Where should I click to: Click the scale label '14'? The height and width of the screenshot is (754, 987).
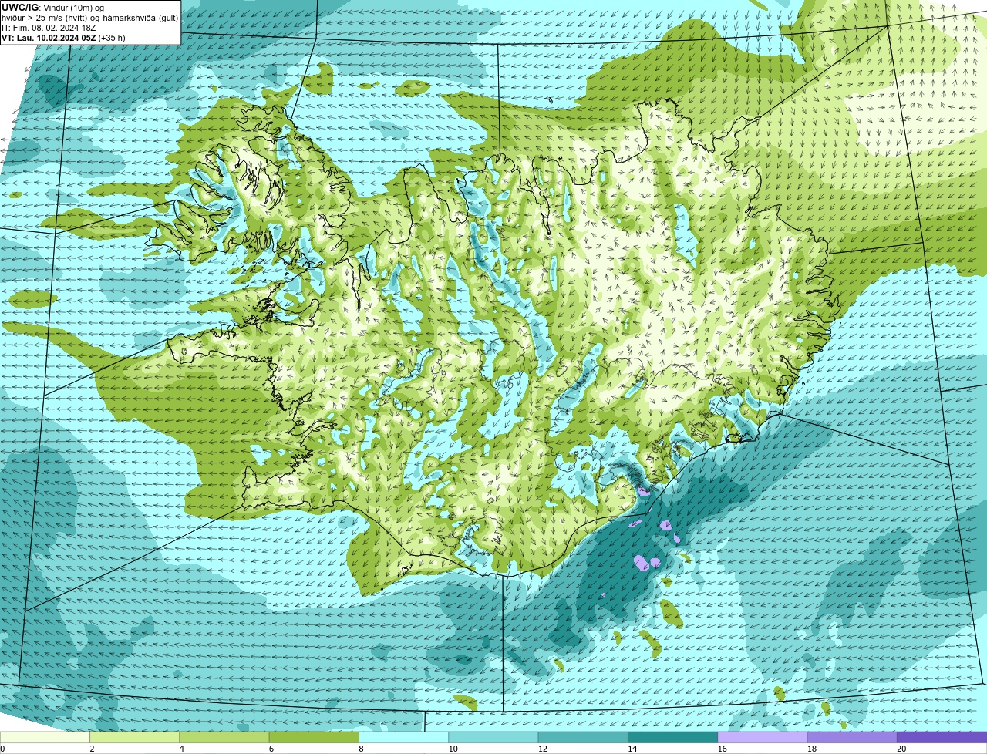tap(632, 749)
